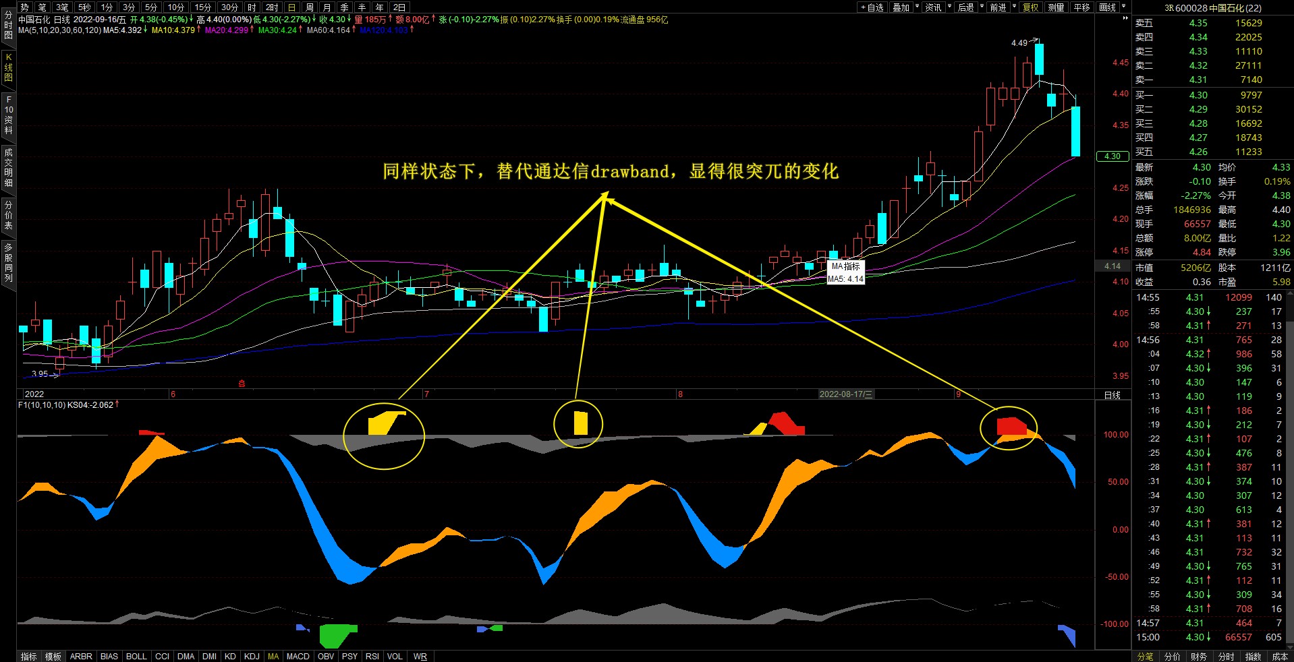
Task: Open 多股同列 side tab
Action: (x=8, y=263)
